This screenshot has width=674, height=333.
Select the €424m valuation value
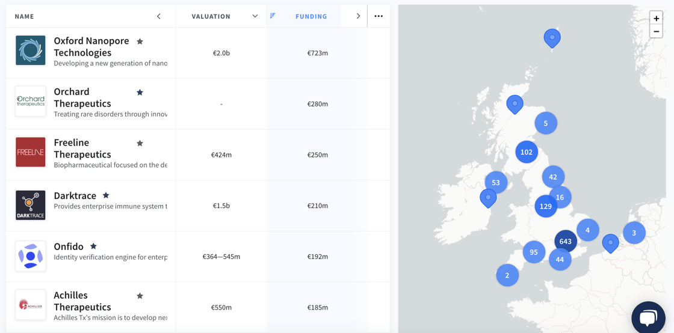click(x=221, y=155)
